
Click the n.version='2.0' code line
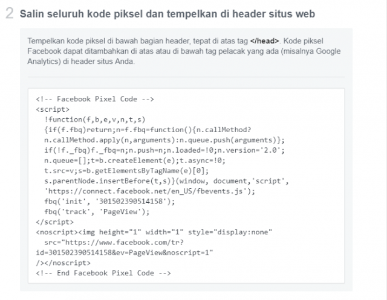tap(164, 150)
